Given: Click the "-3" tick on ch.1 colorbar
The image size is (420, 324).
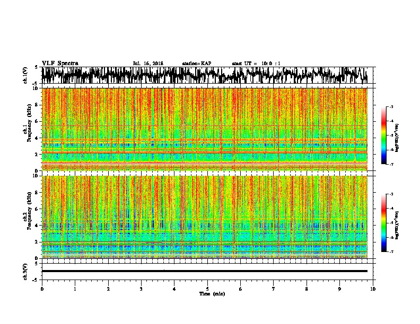Looking at the screenshot, I should [x=391, y=106].
